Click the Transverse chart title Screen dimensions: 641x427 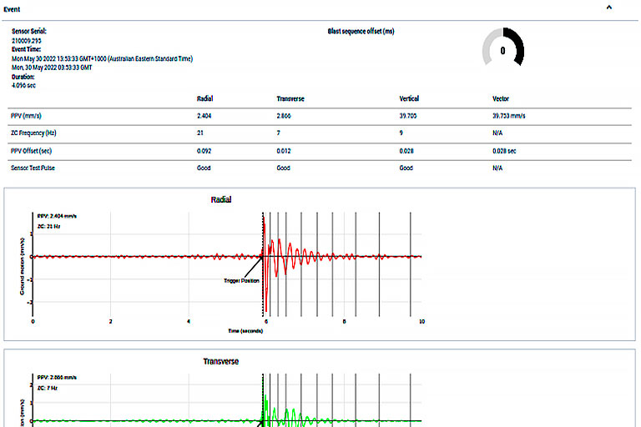223,361
